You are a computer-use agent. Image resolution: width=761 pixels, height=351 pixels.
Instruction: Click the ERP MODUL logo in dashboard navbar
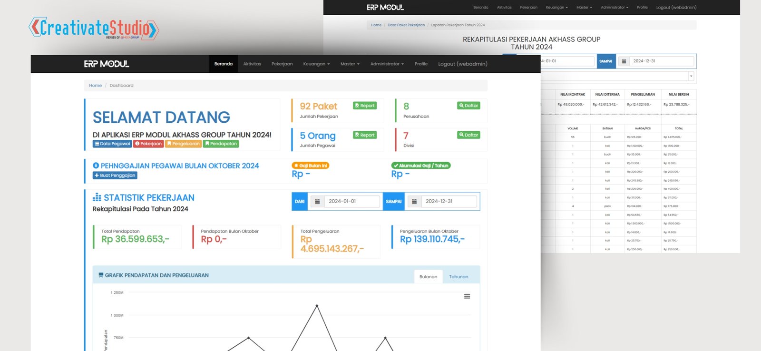point(107,64)
